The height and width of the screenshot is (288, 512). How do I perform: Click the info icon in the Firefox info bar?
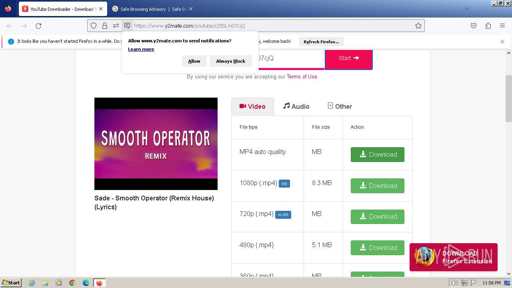pyautogui.click(x=11, y=42)
